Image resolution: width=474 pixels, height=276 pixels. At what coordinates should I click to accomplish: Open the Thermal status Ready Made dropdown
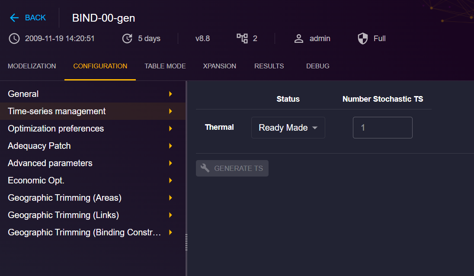click(288, 128)
